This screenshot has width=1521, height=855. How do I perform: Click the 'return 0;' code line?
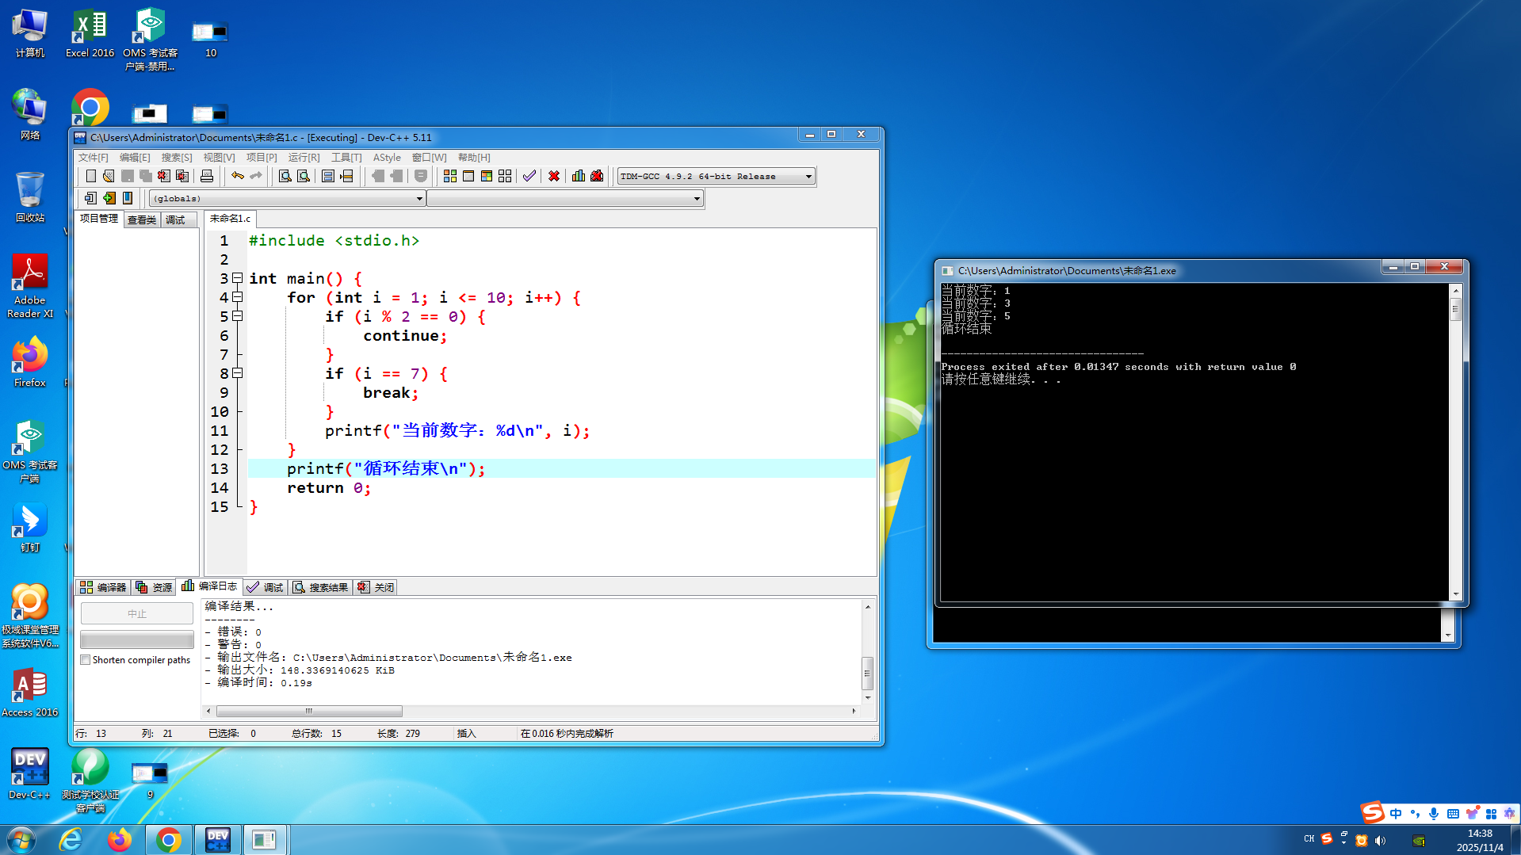(329, 488)
